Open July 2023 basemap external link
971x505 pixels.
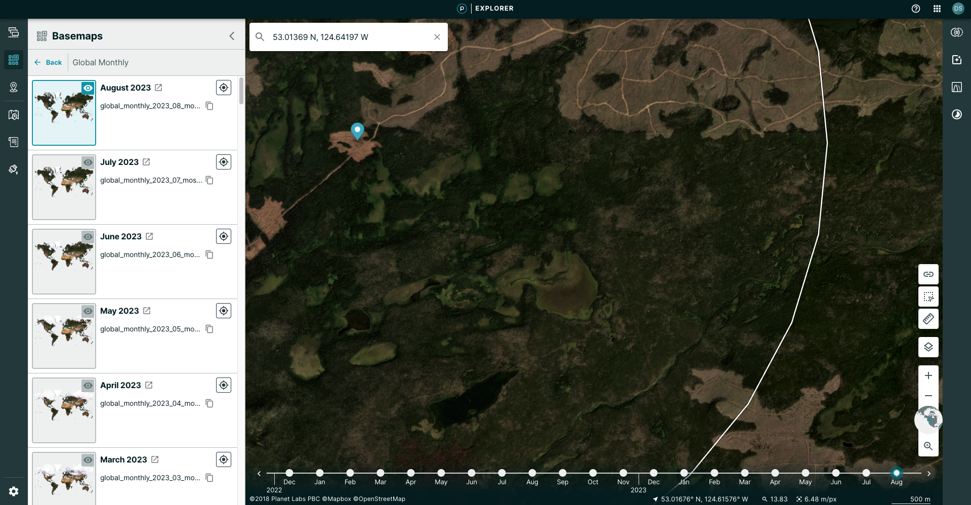(146, 162)
